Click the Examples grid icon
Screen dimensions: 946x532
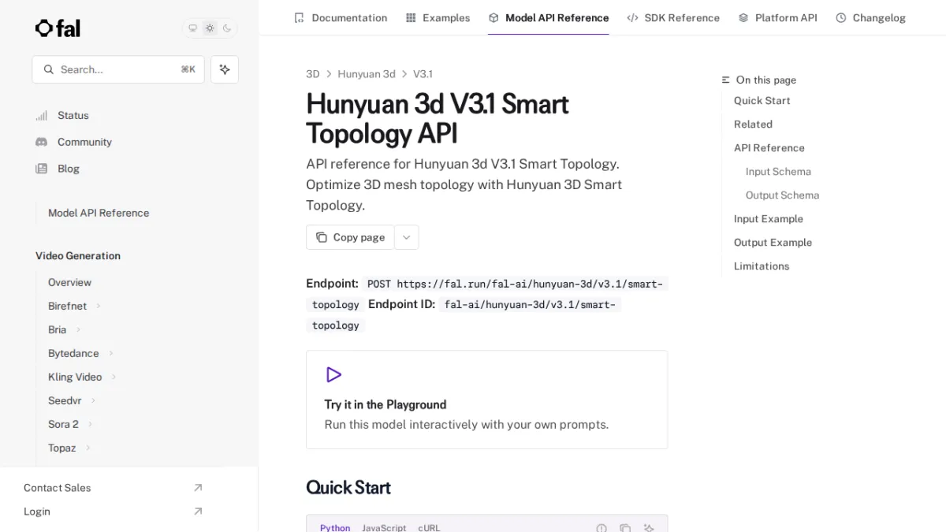click(411, 17)
